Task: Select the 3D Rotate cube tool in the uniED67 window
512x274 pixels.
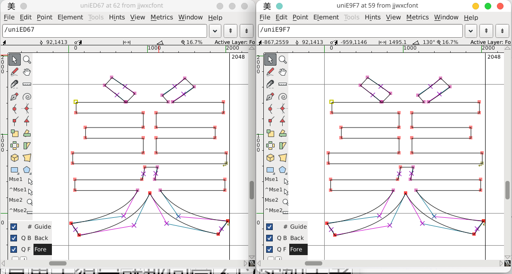Action: [15, 158]
